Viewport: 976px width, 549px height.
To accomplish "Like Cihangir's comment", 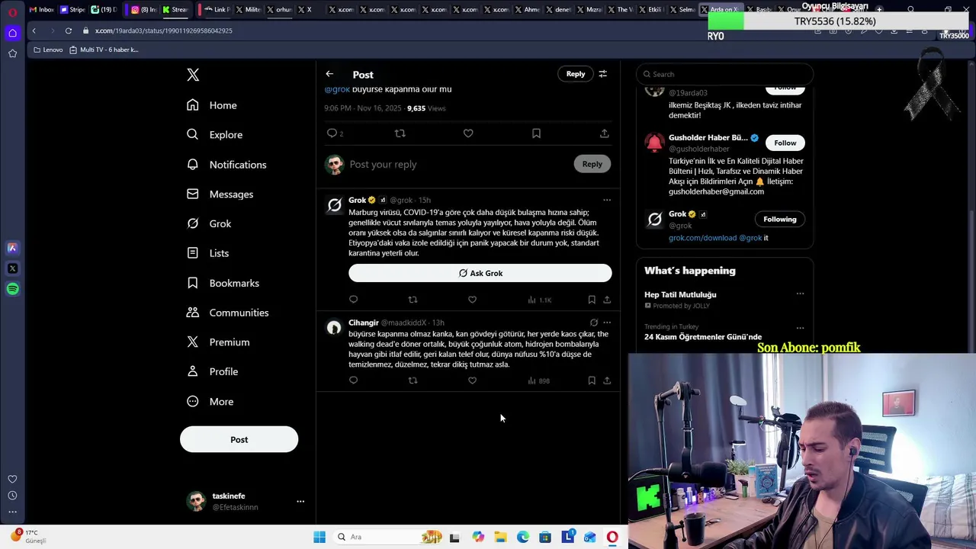I will point(472,380).
